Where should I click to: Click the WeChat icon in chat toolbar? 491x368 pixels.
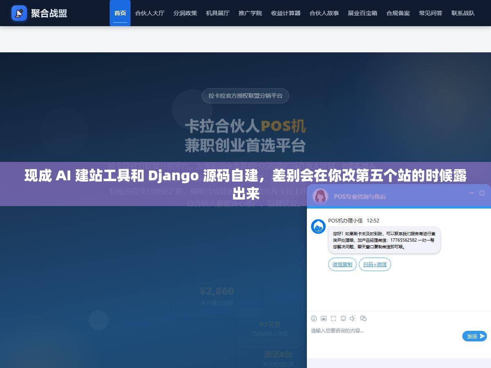click(x=363, y=319)
